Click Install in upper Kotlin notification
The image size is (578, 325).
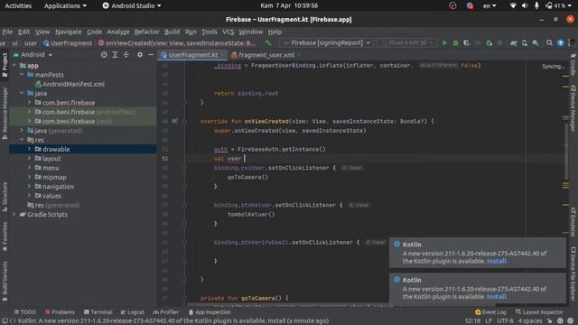tap(496, 261)
